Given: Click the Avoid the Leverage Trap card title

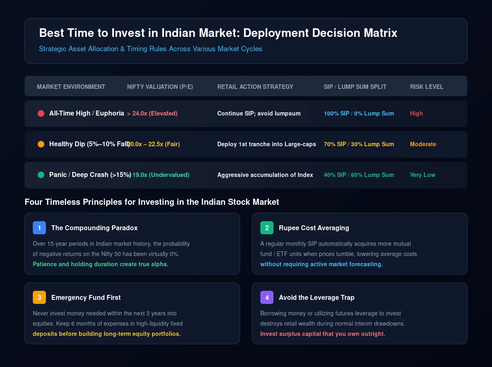Looking at the screenshot, I should 317,297.
